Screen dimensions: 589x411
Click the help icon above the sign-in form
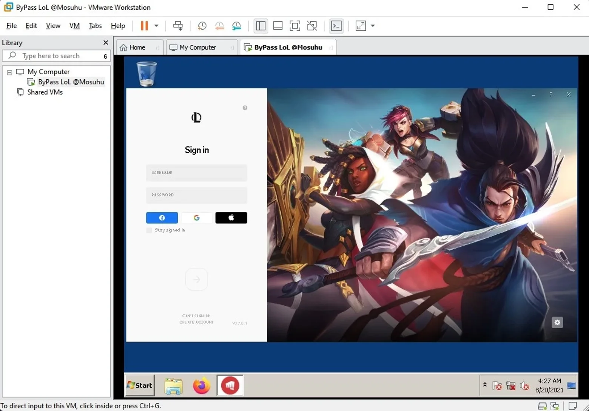245,108
